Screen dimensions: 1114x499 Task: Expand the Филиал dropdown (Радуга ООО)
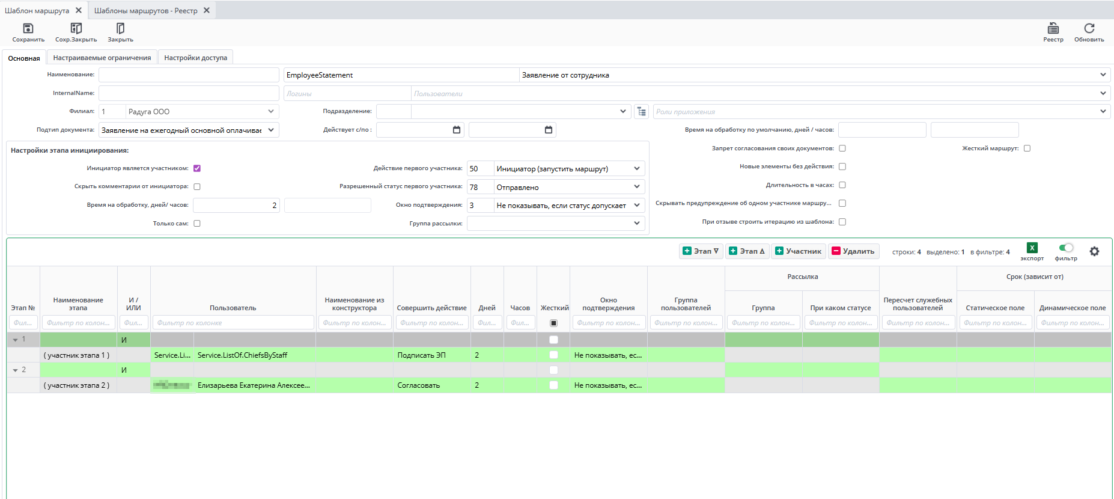[x=271, y=111]
